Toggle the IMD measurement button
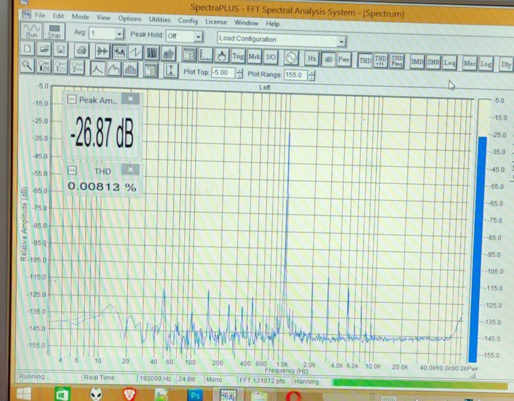Screen dimensions: 514x401 [x=417, y=61]
